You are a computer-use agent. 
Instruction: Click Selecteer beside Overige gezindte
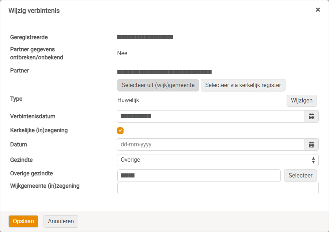point(300,176)
